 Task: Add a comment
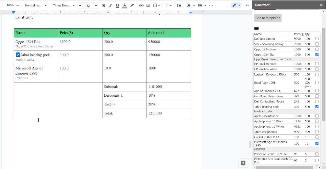pos(148,5)
